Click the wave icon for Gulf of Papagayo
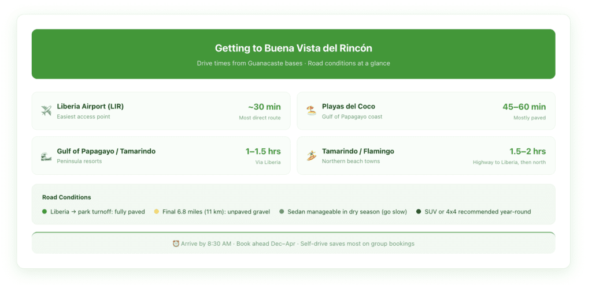 coord(46,156)
